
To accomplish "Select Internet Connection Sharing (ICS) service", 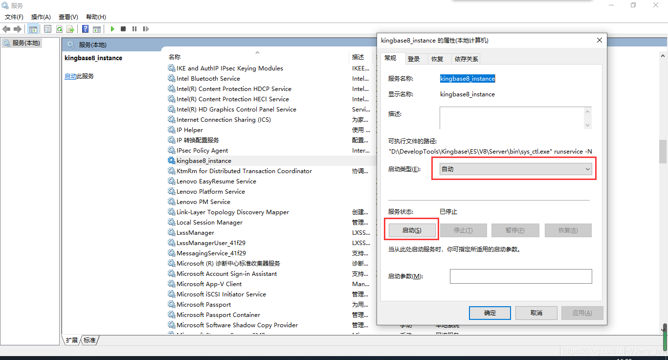I will 223,119.
